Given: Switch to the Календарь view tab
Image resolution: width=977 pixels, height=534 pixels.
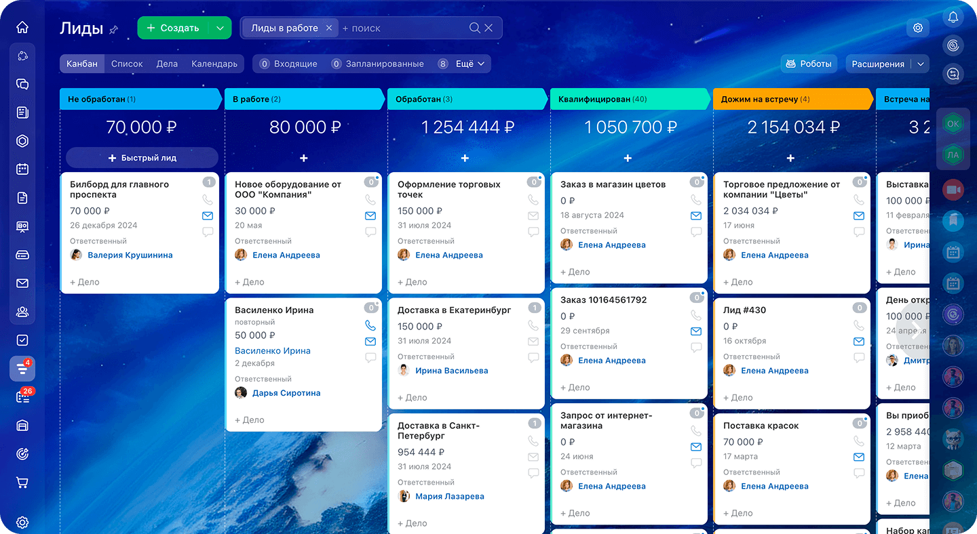Looking at the screenshot, I should click(x=214, y=64).
